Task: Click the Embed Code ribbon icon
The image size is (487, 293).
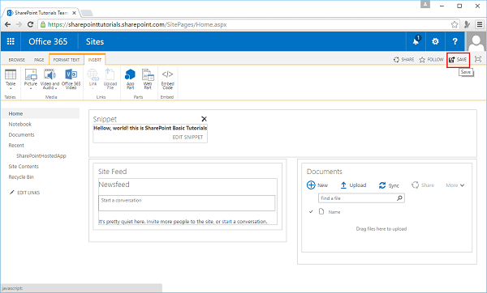Action: (167, 79)
